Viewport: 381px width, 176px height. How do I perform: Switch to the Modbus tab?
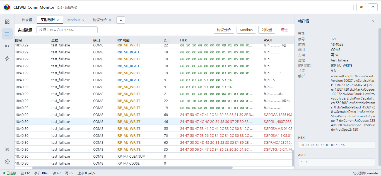tap(74, 20)
